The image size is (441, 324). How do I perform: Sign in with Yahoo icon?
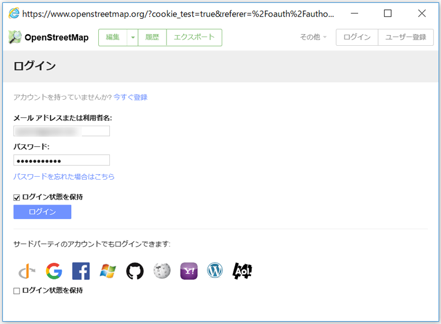[x=189, y=271]
